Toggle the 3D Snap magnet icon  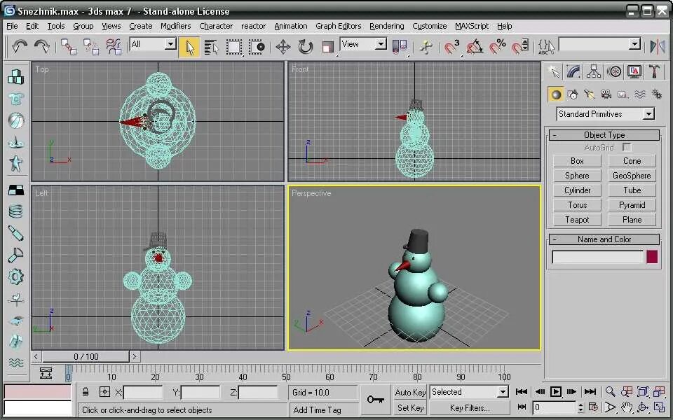click(451, 48)
